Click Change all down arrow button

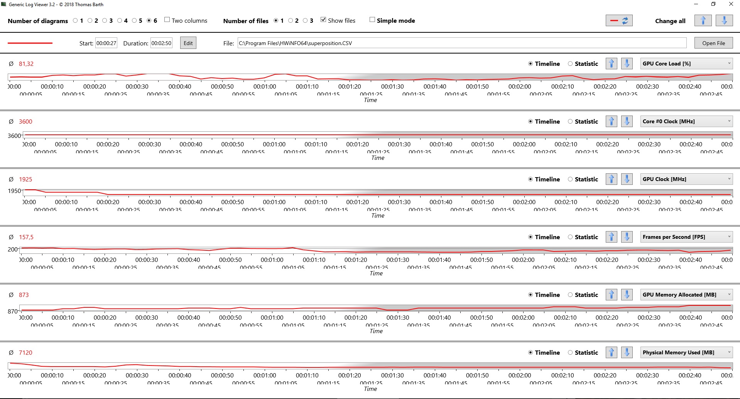(x=724, y=21)
